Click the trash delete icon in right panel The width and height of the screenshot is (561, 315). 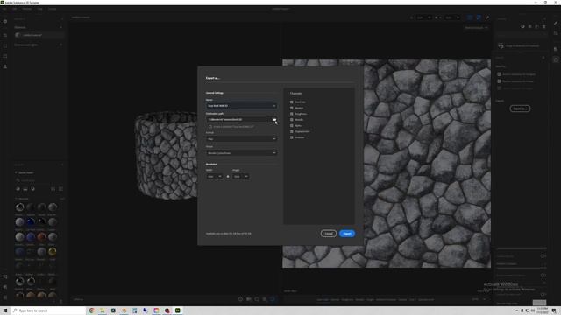(x=543, y=26)
